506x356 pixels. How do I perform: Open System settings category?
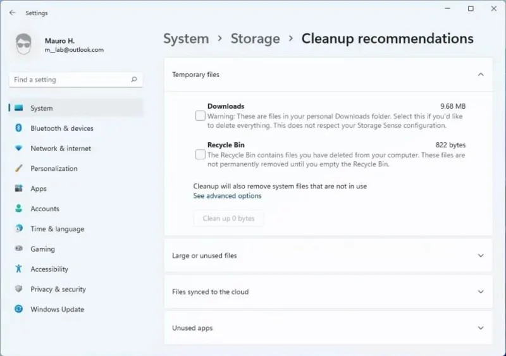tap(76, 107)
